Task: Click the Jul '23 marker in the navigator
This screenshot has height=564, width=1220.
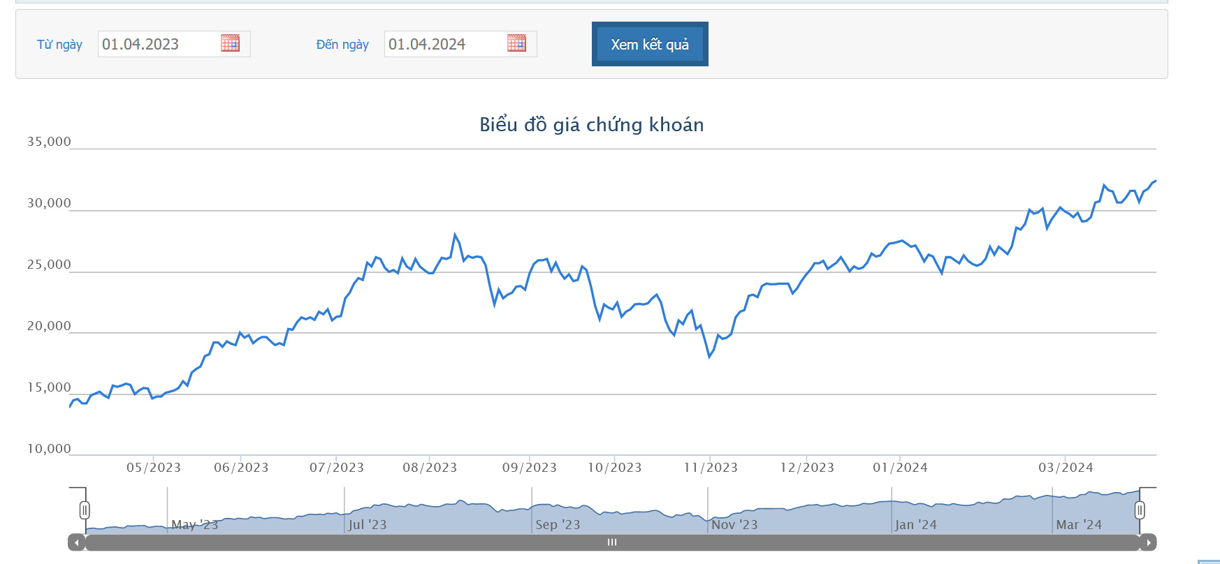Action: (x=367, y=524)
